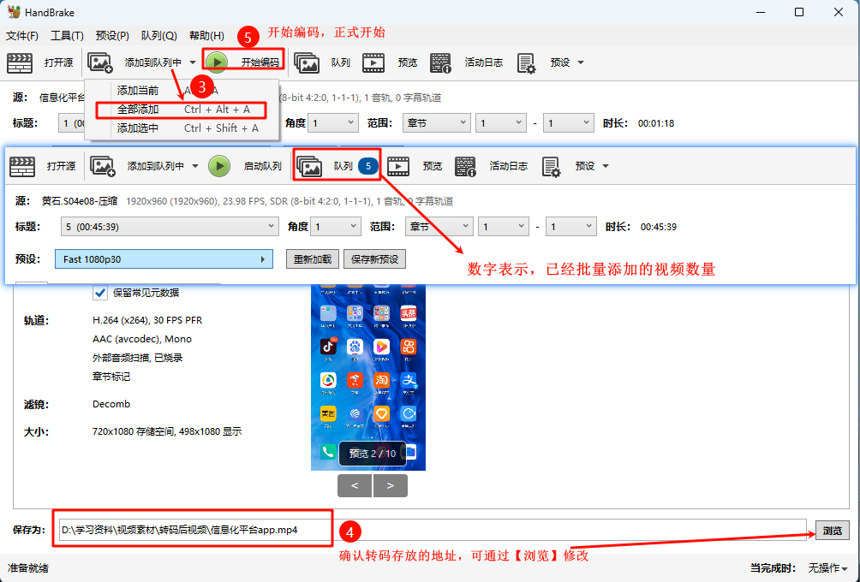Click the H.264 (x264), 30 FPS PFR text
The width and height of the screenshot is (860, 582).
pyautogui.click(x=147, y=320)
